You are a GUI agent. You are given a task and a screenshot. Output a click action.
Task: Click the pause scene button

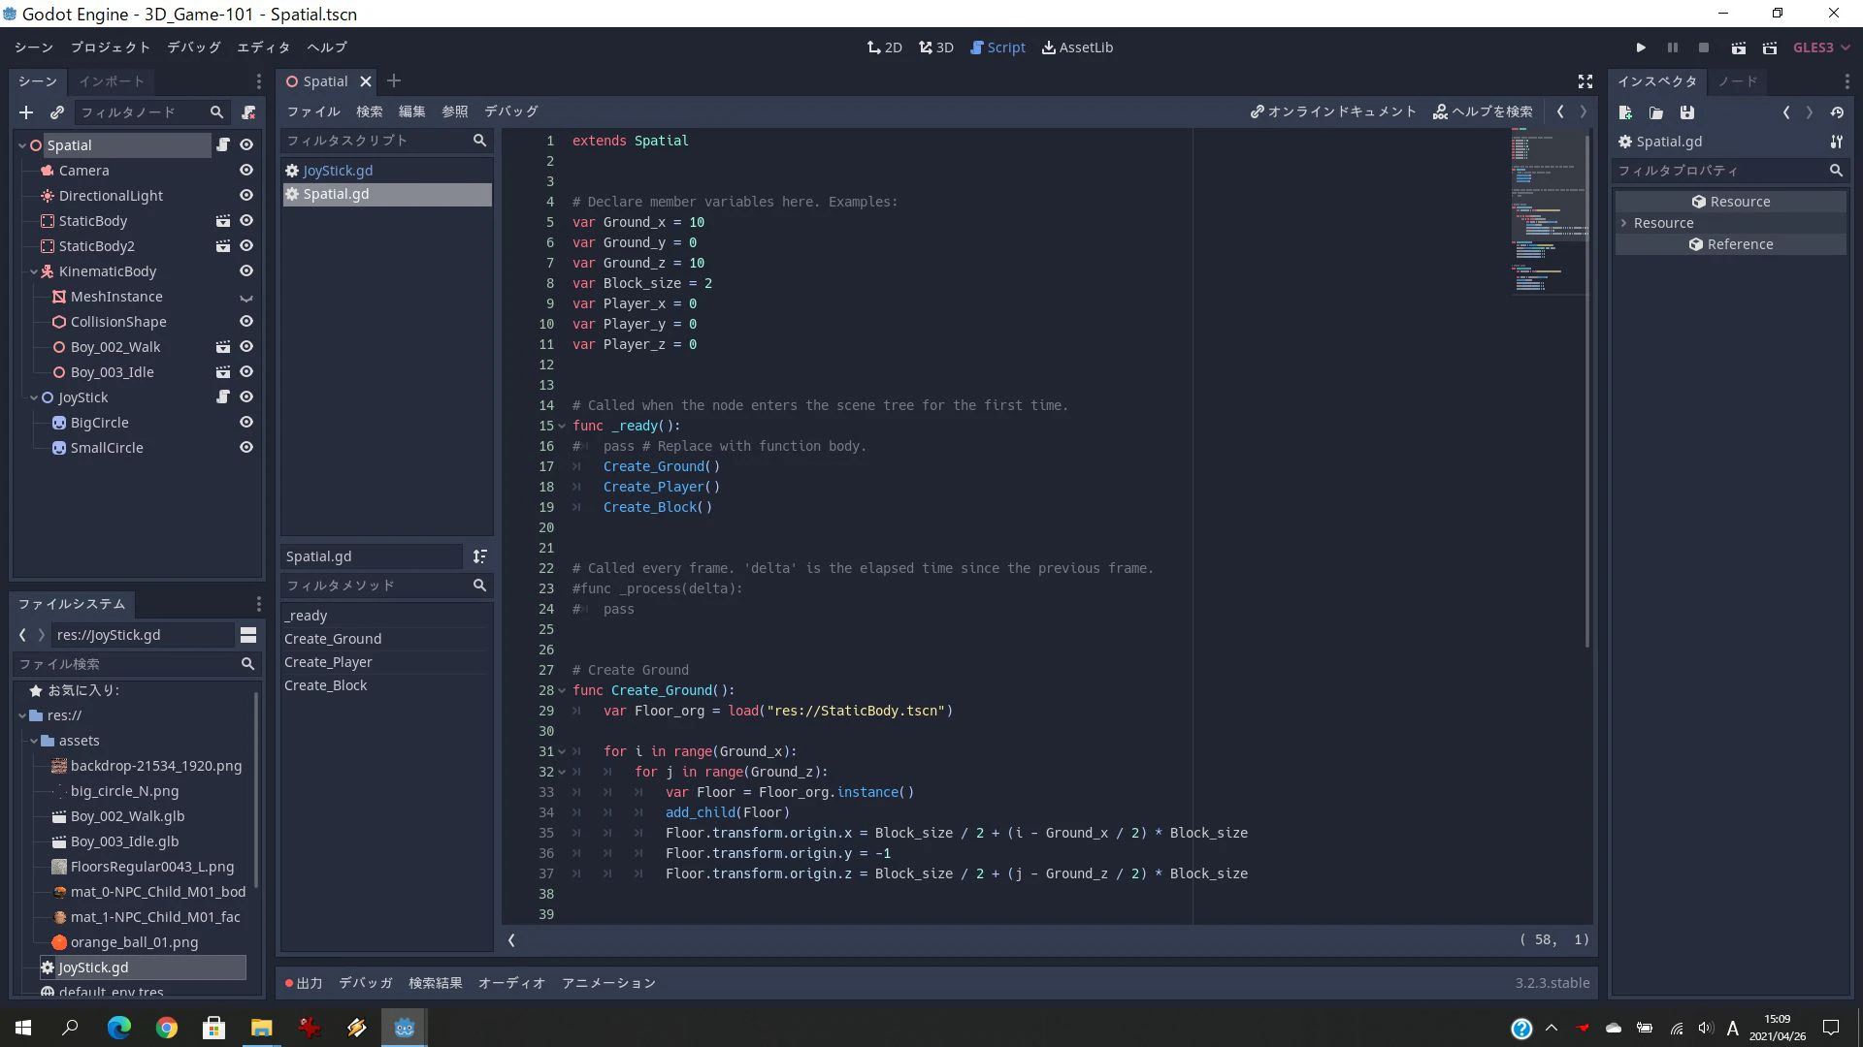click(1672, 48)
